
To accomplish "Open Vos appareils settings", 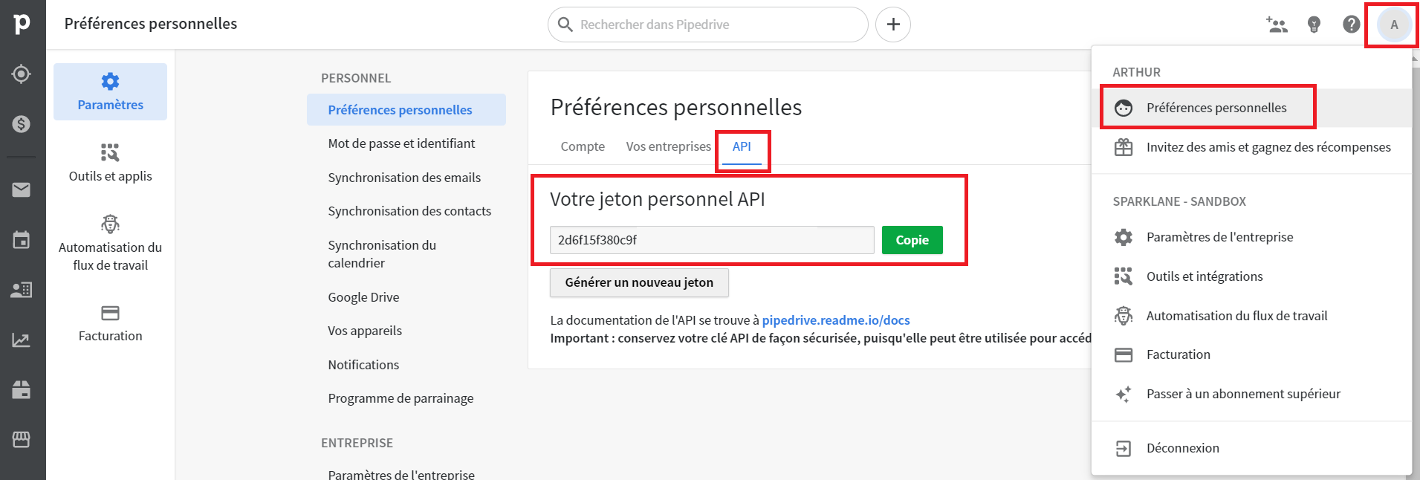I will pos(365,331).
